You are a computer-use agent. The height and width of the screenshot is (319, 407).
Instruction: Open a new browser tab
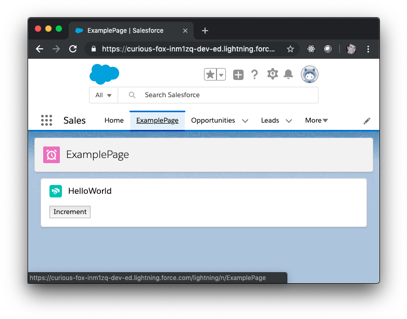click(205, 31)
